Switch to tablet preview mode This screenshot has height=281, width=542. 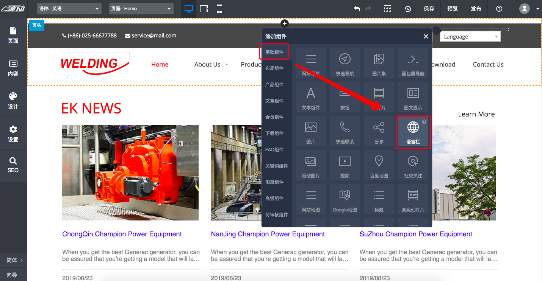point(204,9)
